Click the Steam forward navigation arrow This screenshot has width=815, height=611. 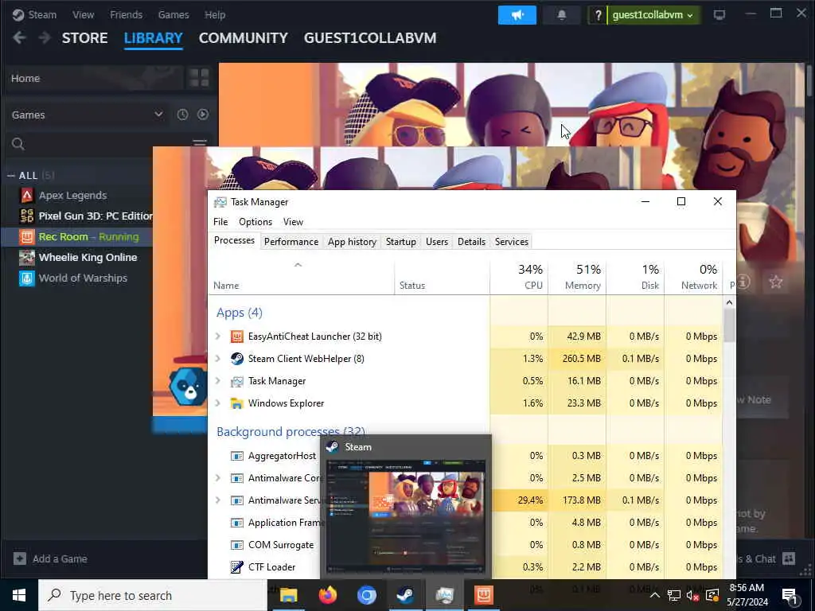(x=45, y=38)
